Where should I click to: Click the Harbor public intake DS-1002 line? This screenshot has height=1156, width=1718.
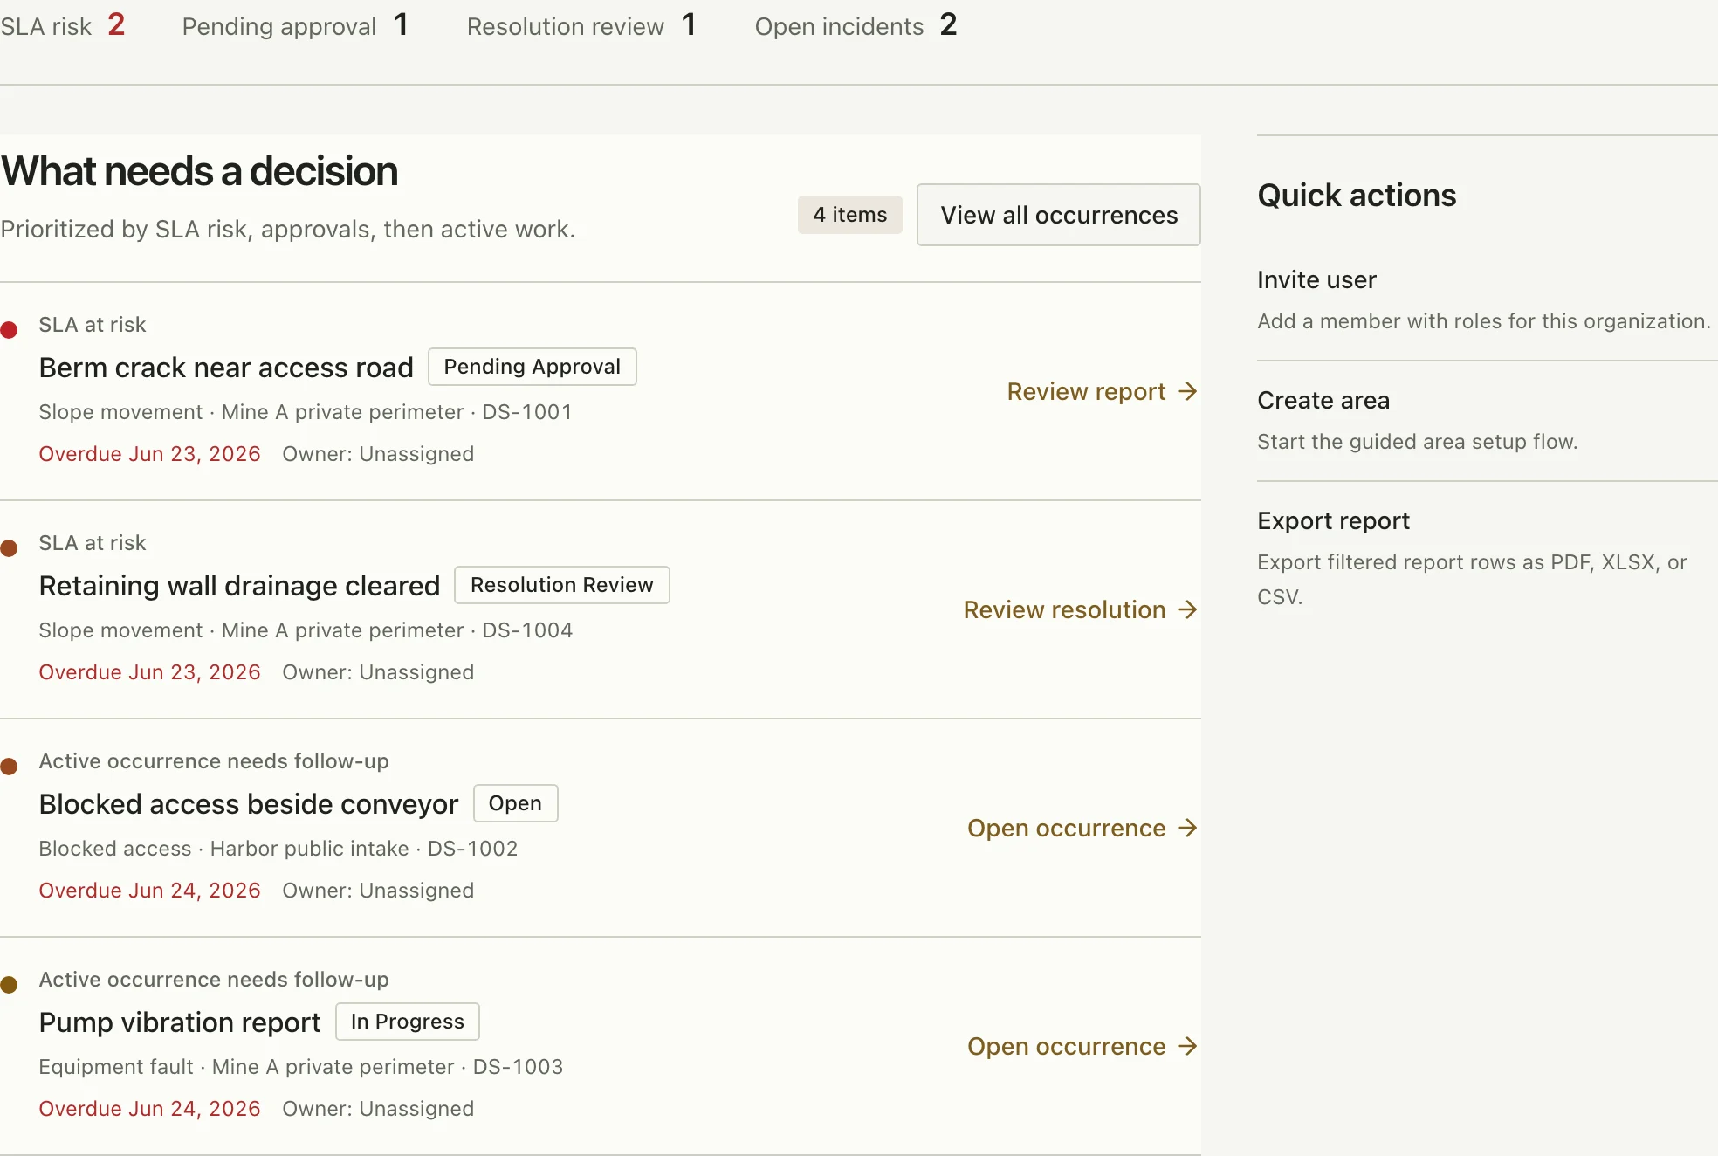(278, 849)
